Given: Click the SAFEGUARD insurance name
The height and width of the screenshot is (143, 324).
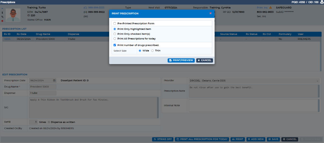Looking at the screenshot, I should coord(283,7).
